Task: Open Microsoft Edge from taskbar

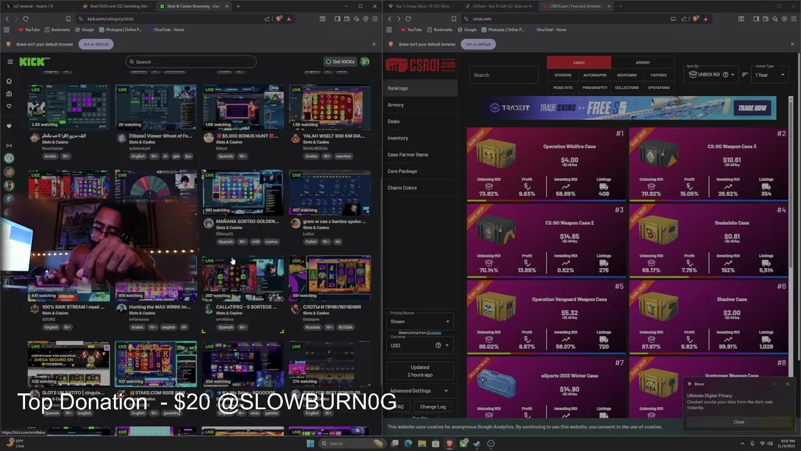Action: (x=409, y=443)
